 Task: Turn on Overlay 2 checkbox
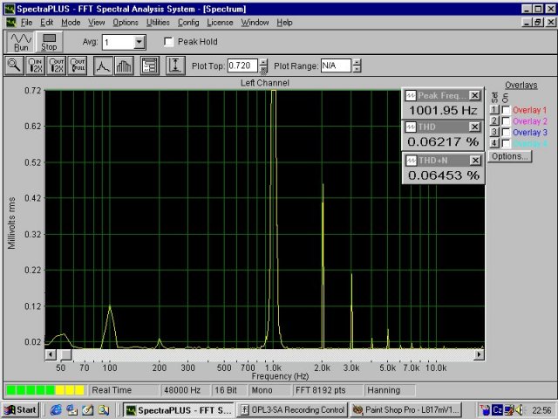506,121
